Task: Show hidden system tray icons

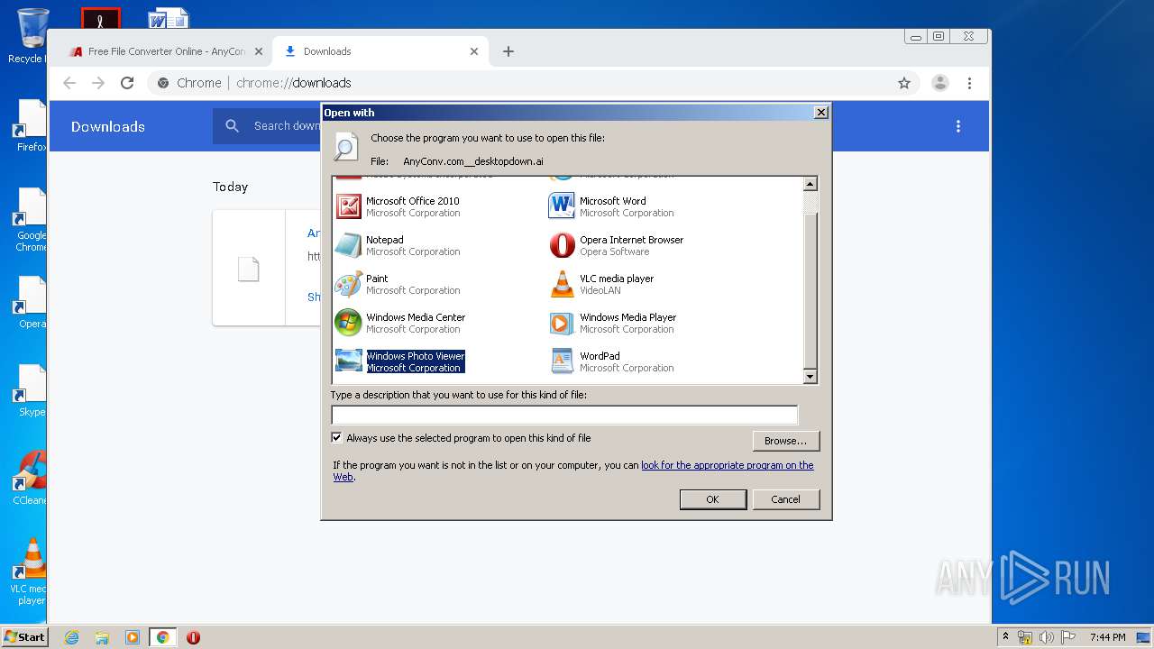Action: coord(1005,637)
